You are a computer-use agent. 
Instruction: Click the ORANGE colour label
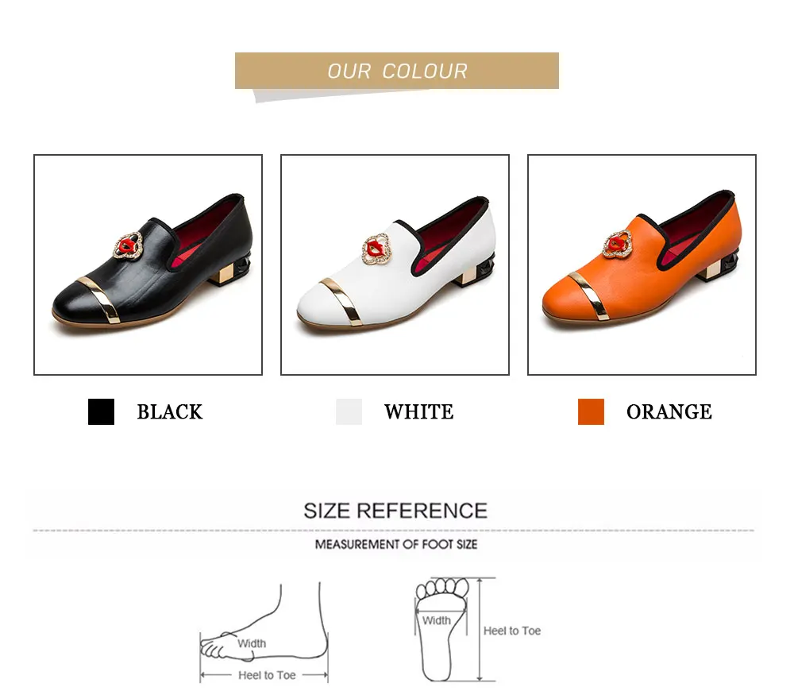pyautogui.click(x=669, y=412)
